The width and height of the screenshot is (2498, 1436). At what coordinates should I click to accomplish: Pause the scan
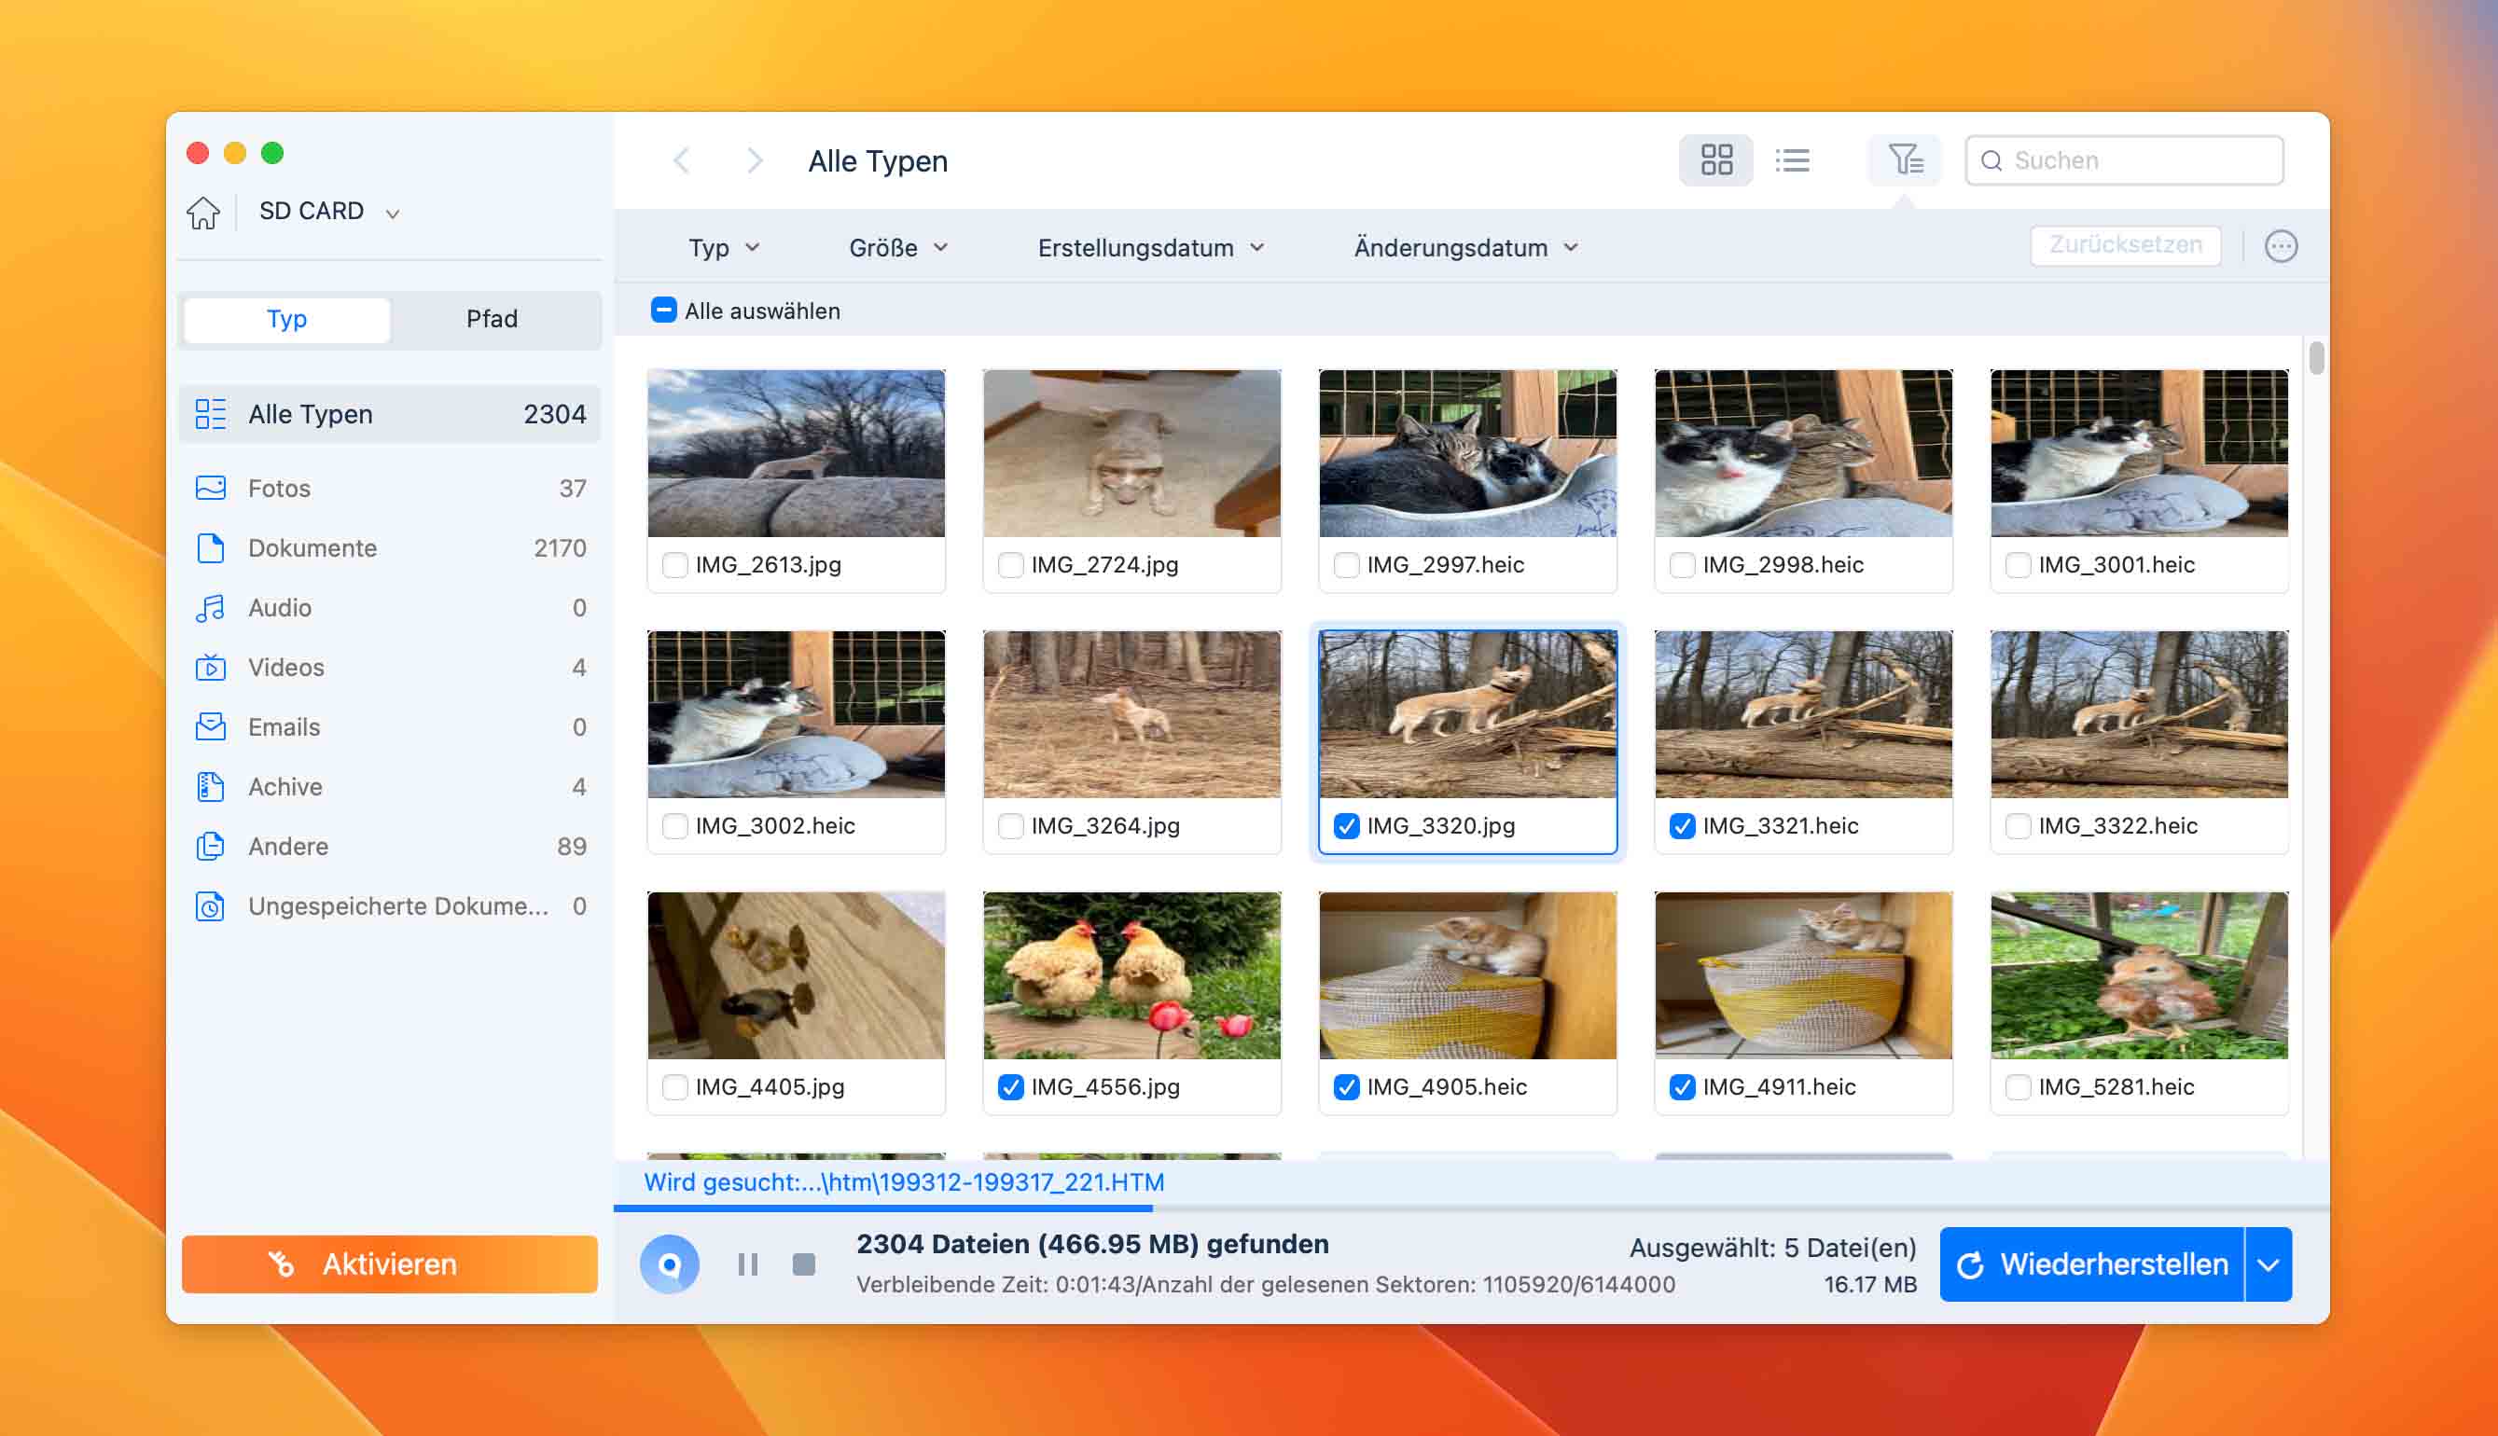click(x=748, y=1263)
